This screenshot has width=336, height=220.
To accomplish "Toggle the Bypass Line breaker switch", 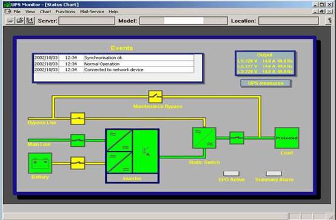I will (78, 118).
